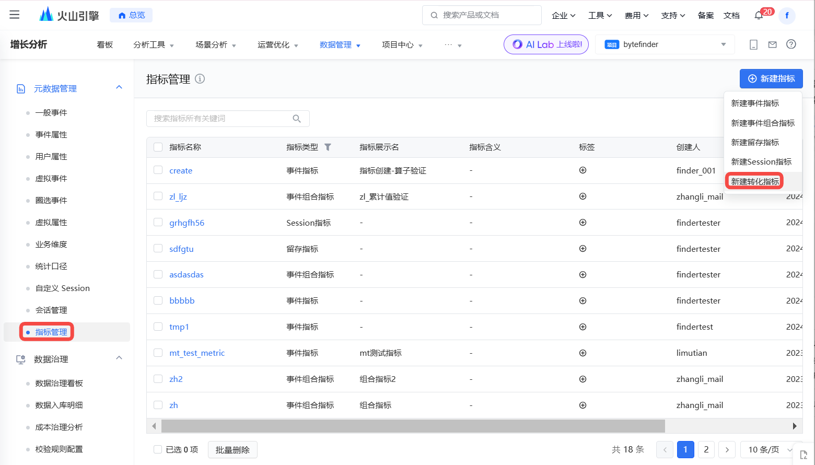
Task: Click the info icon beside 指标管理 title
Action: tap(200, 79)
